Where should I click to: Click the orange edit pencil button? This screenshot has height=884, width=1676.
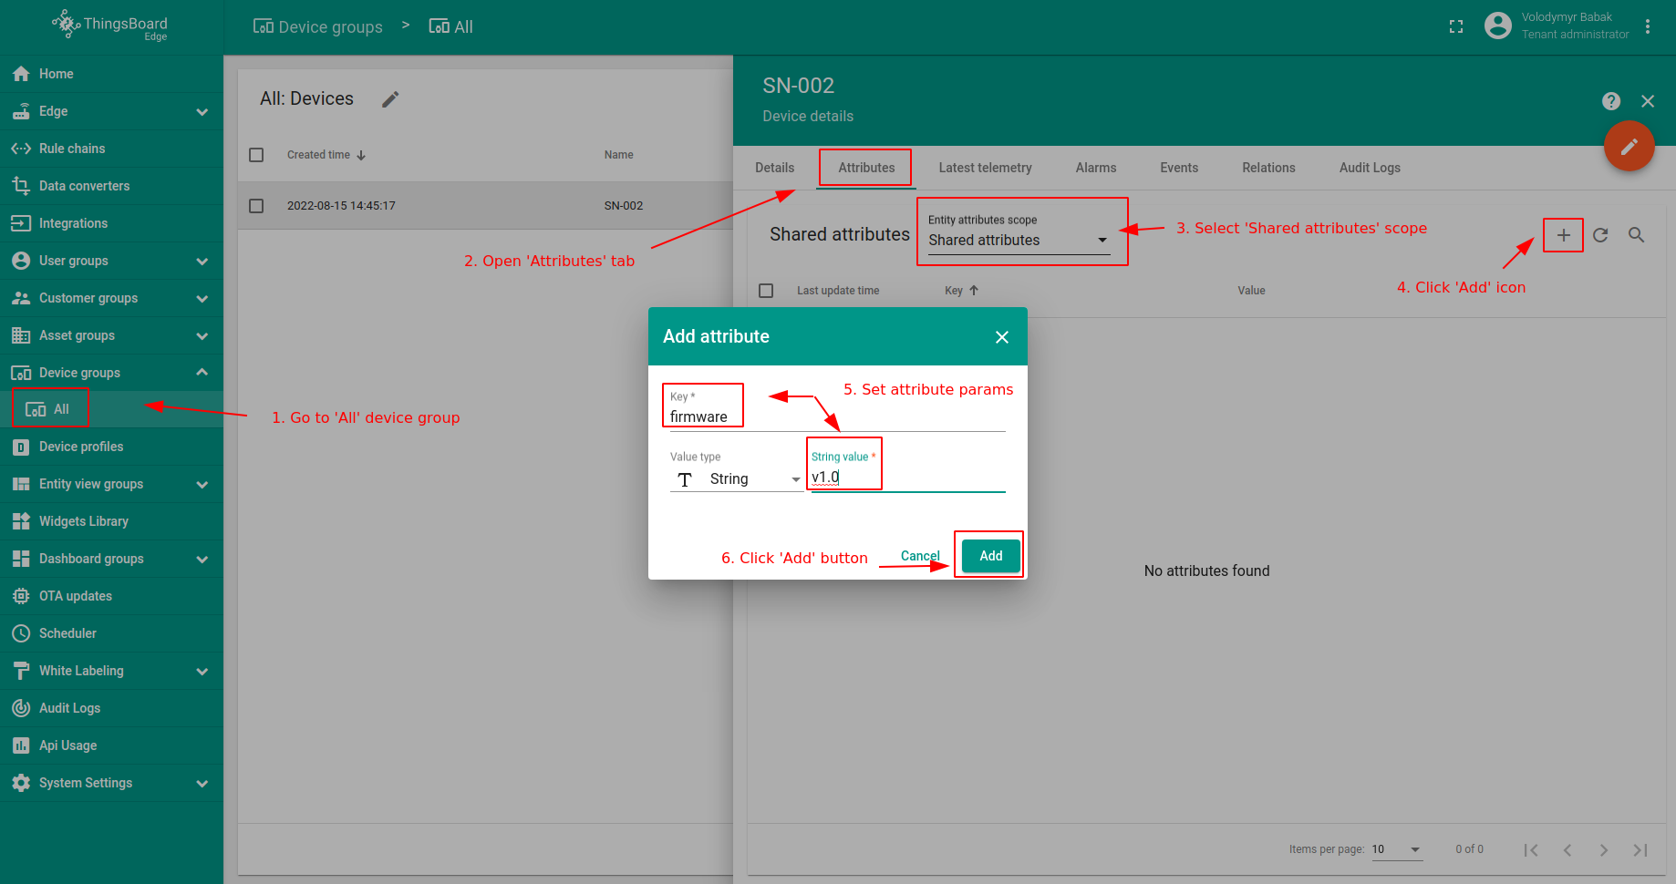tap(1629, 146)
